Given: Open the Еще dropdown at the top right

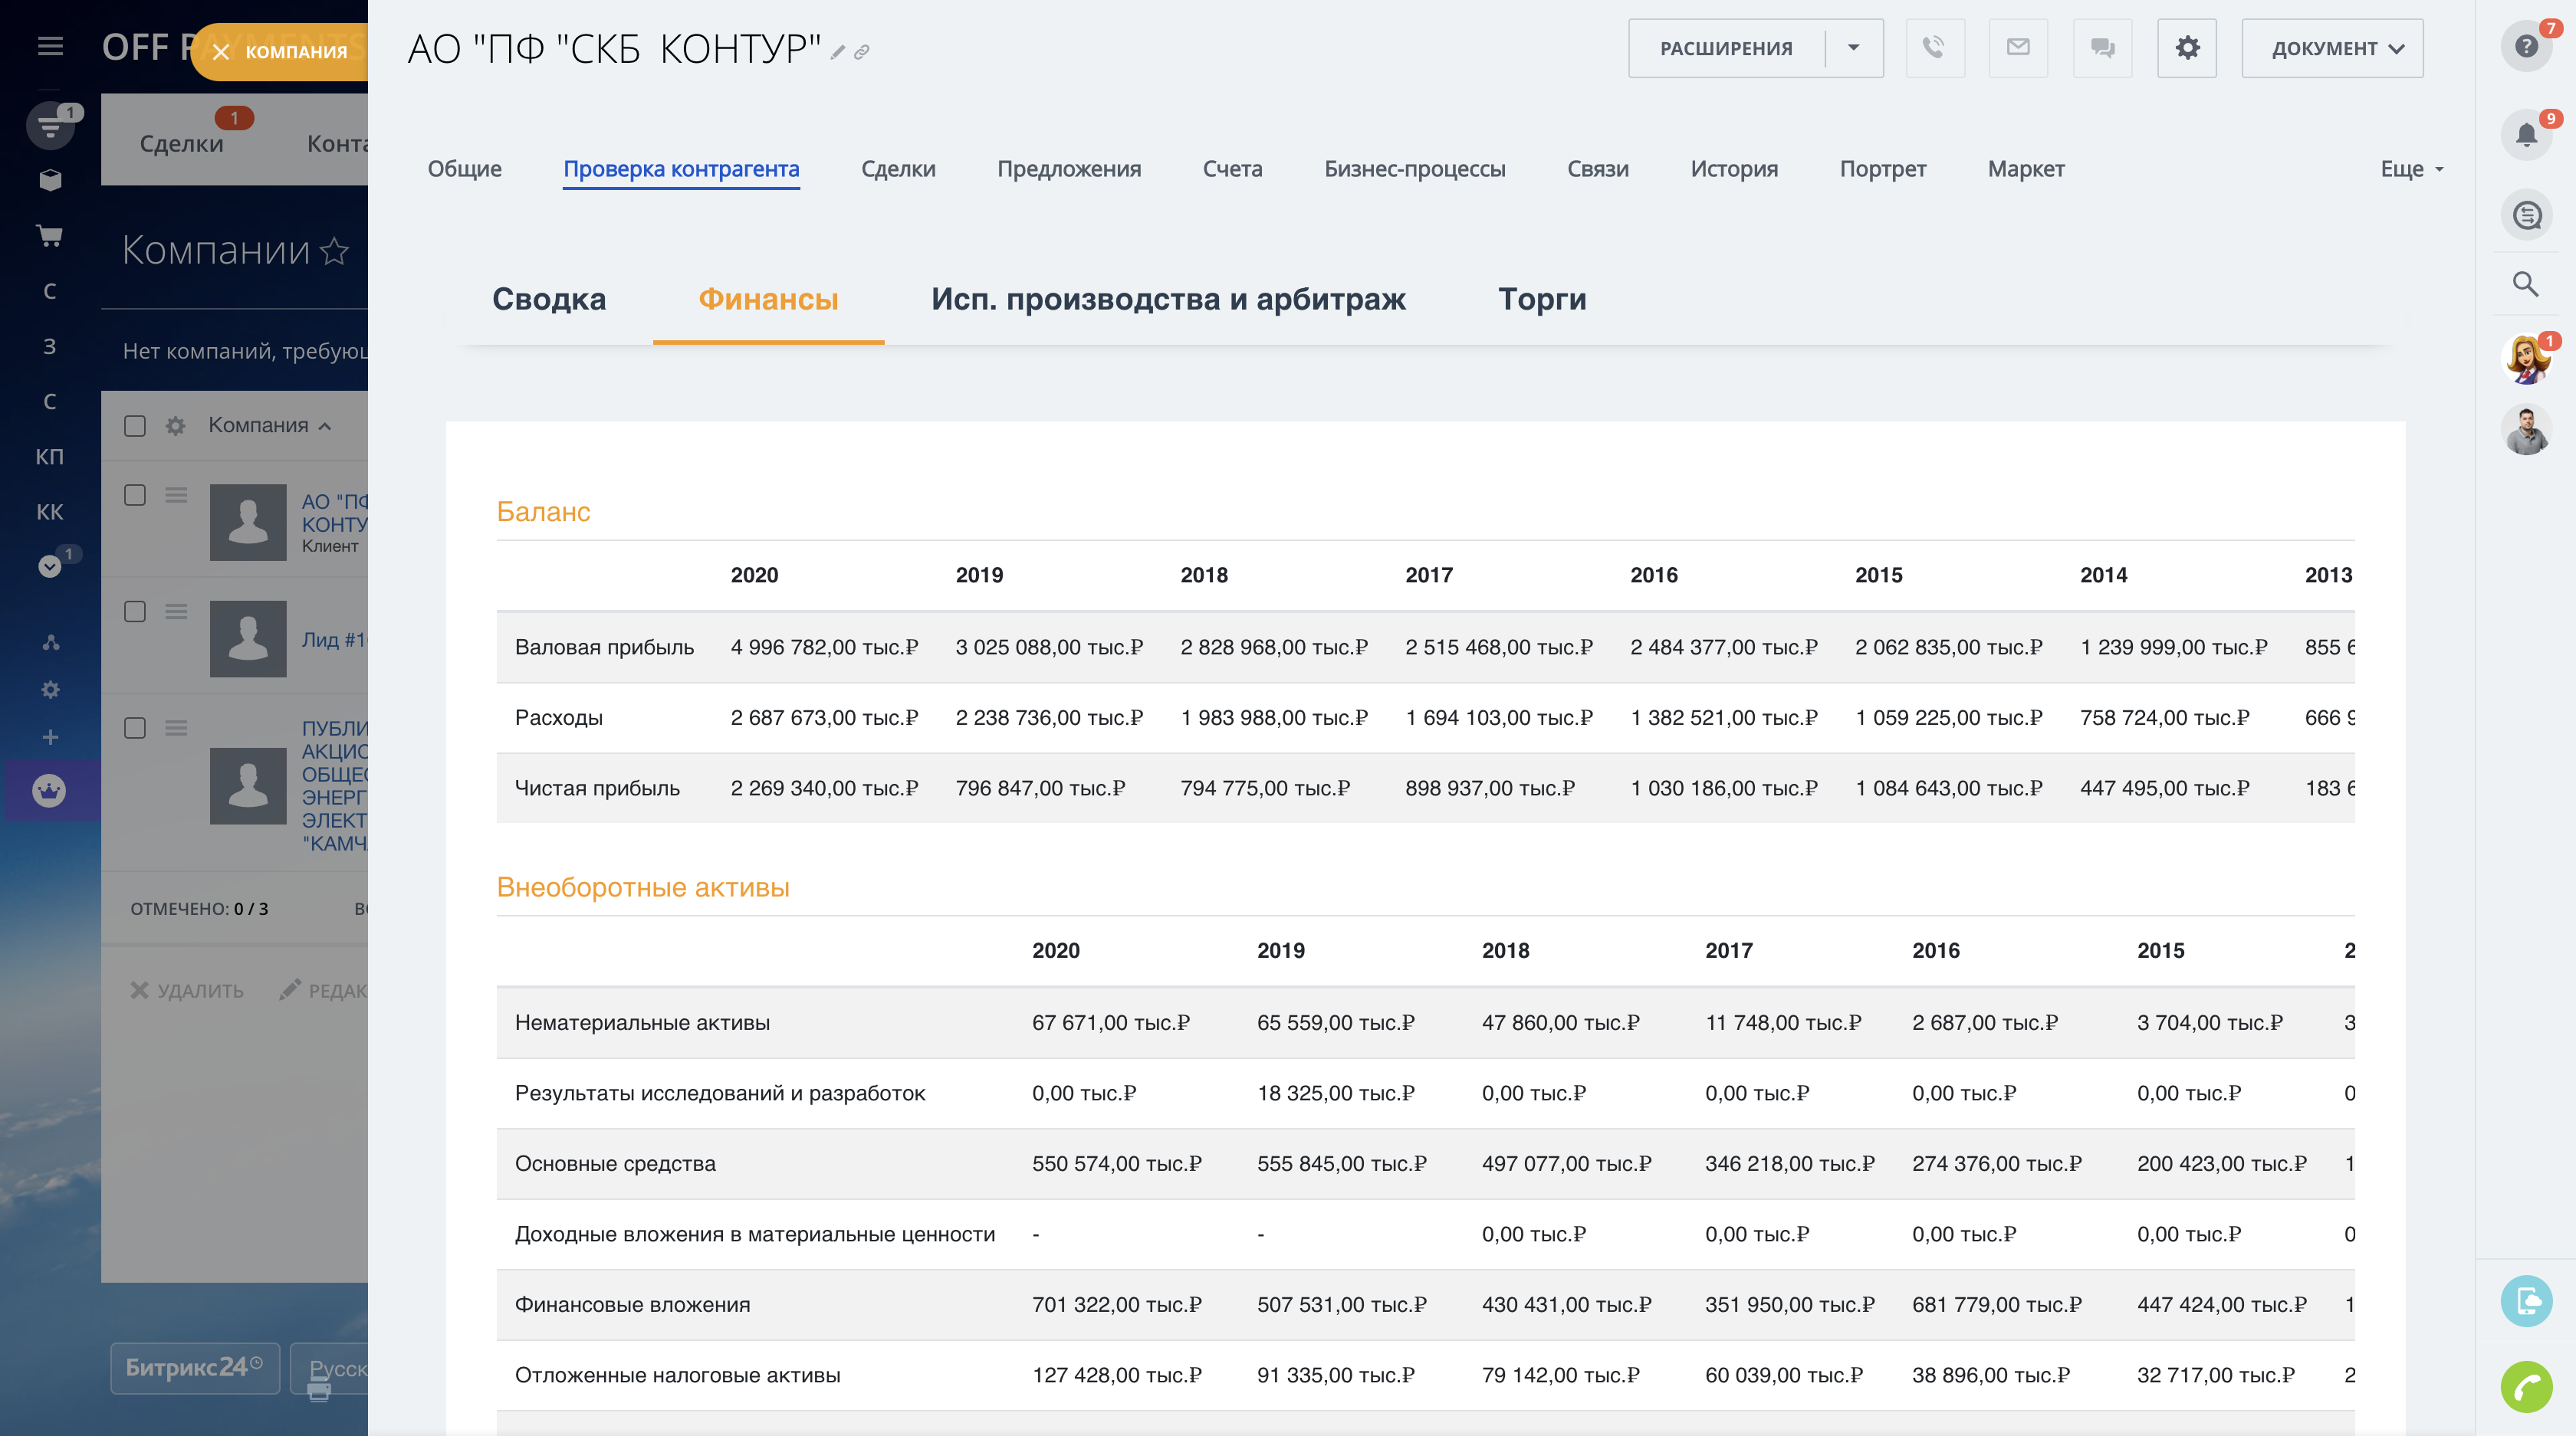Looking at the screenshot, I should tap(2410, 169).
